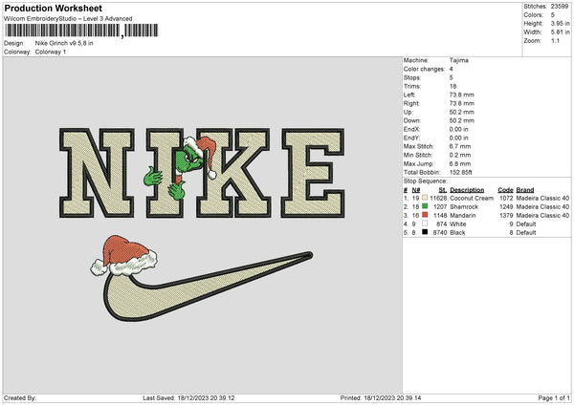Click the 'Last Saved' timestamp in footer
The width and height of the screenshot is (574, 405).
(188, 397)
